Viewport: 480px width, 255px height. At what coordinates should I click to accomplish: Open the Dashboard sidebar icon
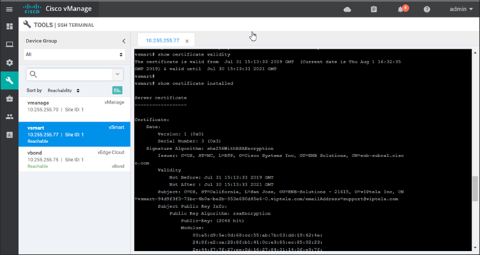click(10, 26)
